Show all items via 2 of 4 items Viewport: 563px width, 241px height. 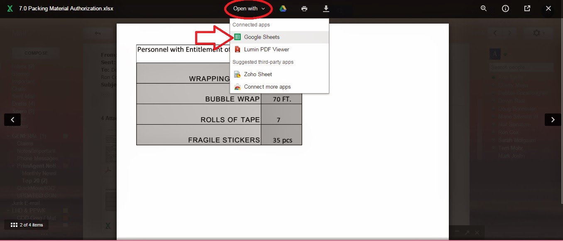click(27, 225)
